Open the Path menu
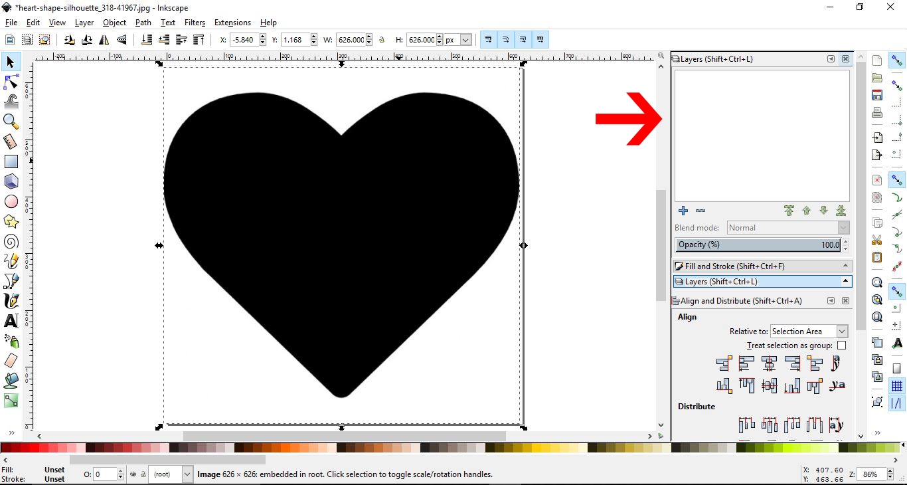The image size is (907, 485). (x=143, y=22)
